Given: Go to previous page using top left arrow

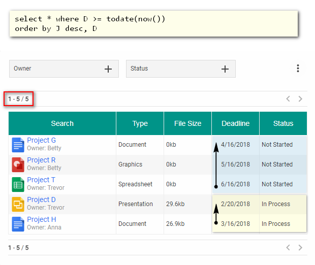Looking at the screenshot, I should click(288, 99).
